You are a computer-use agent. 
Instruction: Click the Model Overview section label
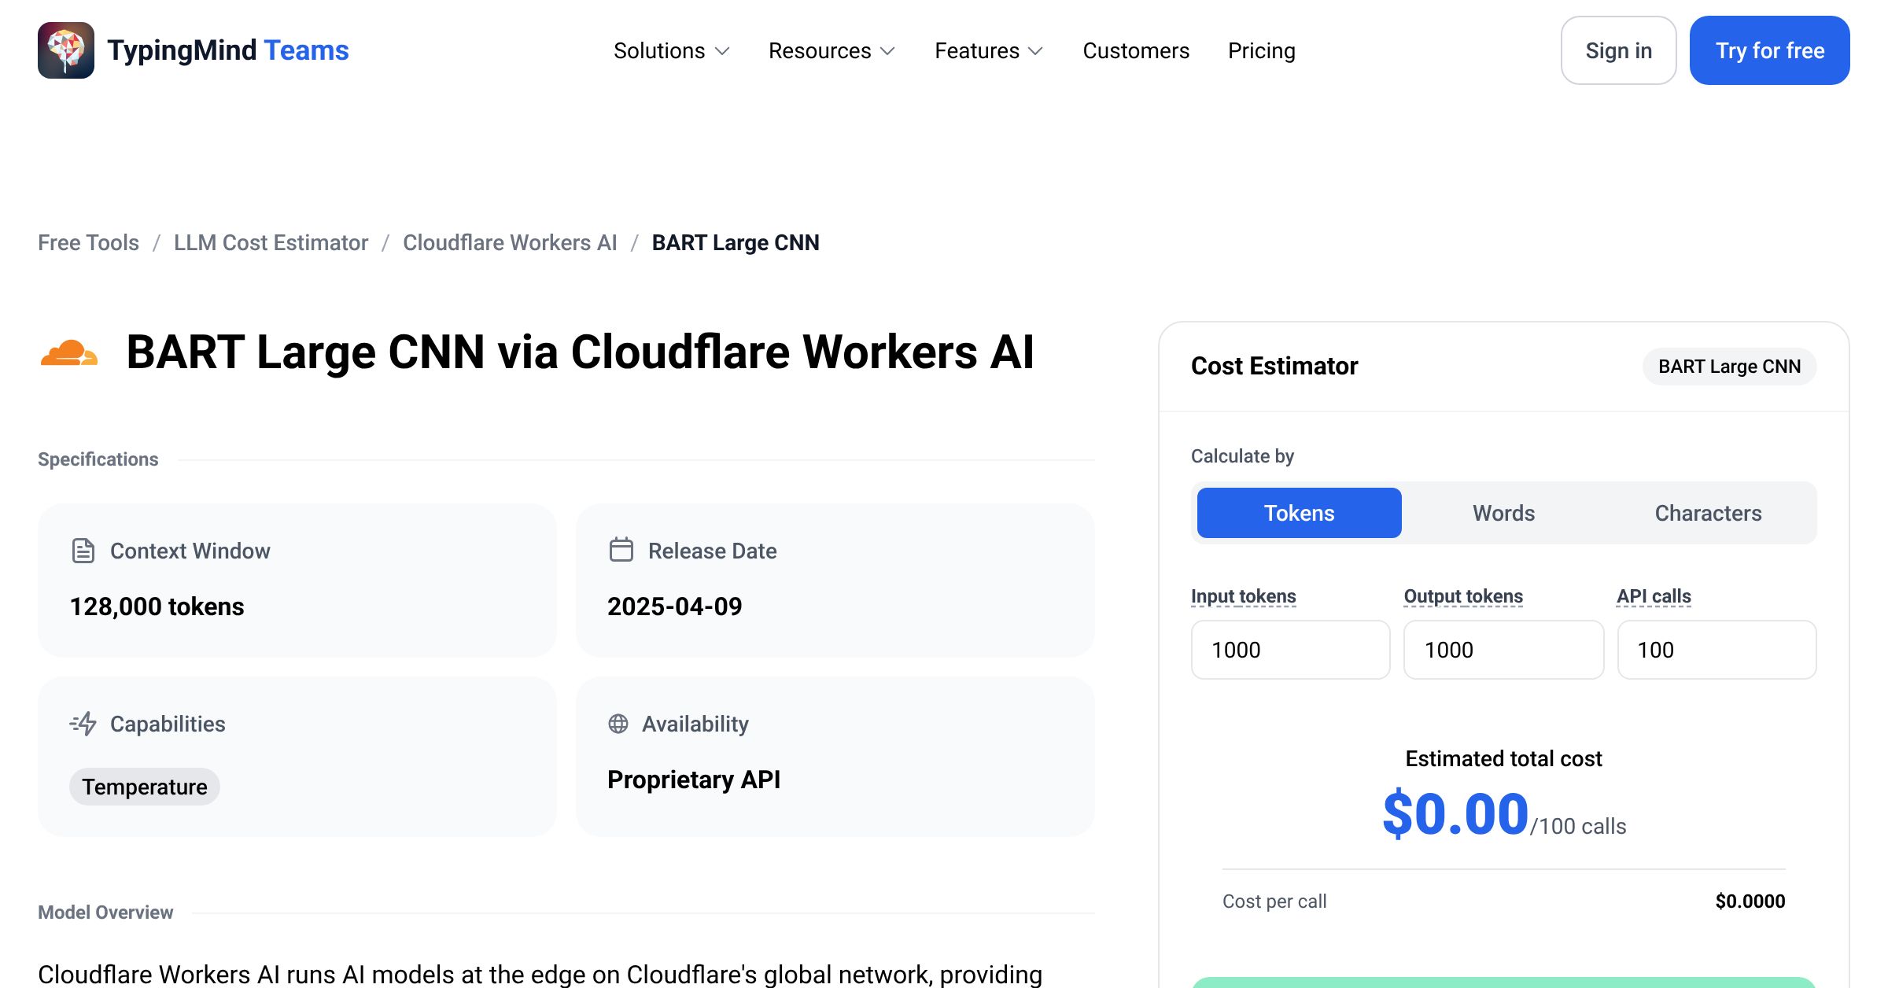(x=105, y=912)
